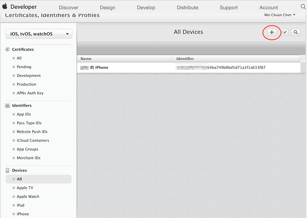Viewport: 307px width, 218px height.
Task: Open iCloud Containers
Action: point(33,141)
